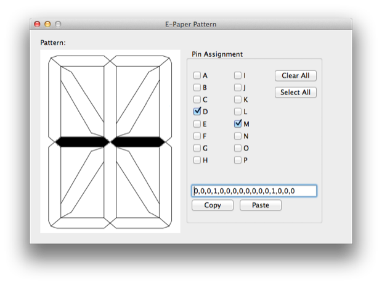Click the upper center vertical segment
Screen dimensions: 382x285
[x=110, y=100]
